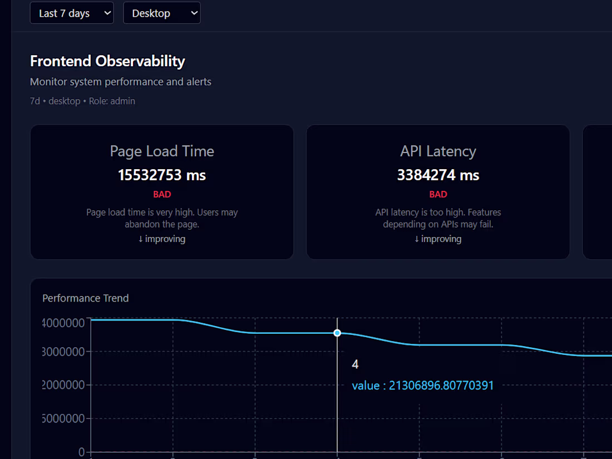Image resolution: width=612 pixels, height=459 pixels.
Task: Click the improving trend arrow on Page Load Time
Action: (x=140, y=239)
